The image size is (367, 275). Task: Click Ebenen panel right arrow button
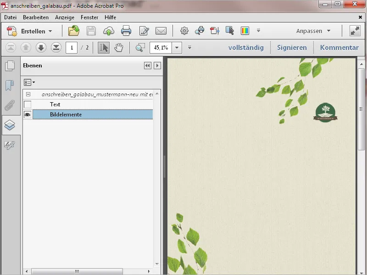tap(157, 66)
